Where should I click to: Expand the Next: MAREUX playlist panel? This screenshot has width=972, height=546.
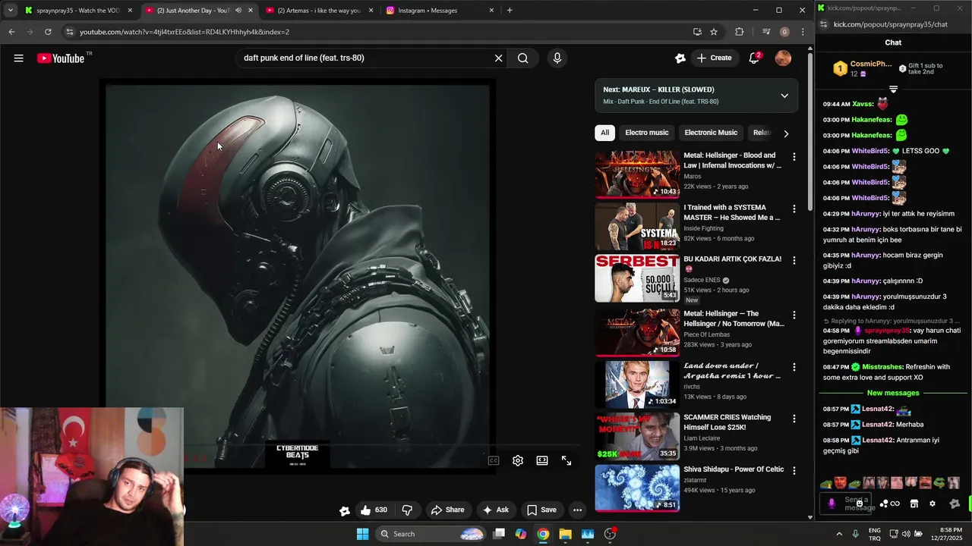pos(784,96)
